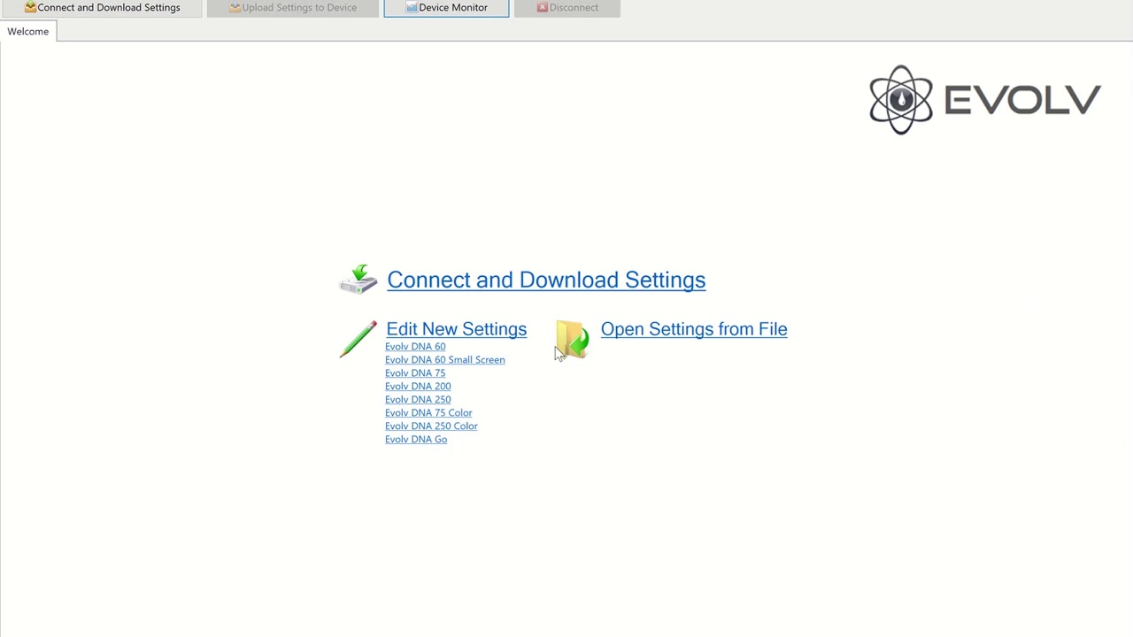Viewport: 1133px width, 637px height.
Task: Click the folder icon for opening settings file
Action: 573,340
